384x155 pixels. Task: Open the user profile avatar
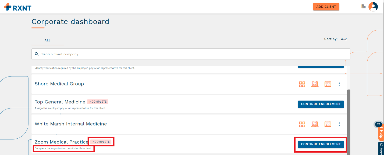[373, 7]
